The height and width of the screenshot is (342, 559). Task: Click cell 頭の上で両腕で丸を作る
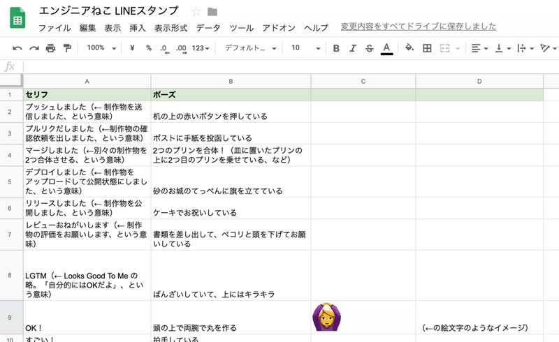pos(231,318)
